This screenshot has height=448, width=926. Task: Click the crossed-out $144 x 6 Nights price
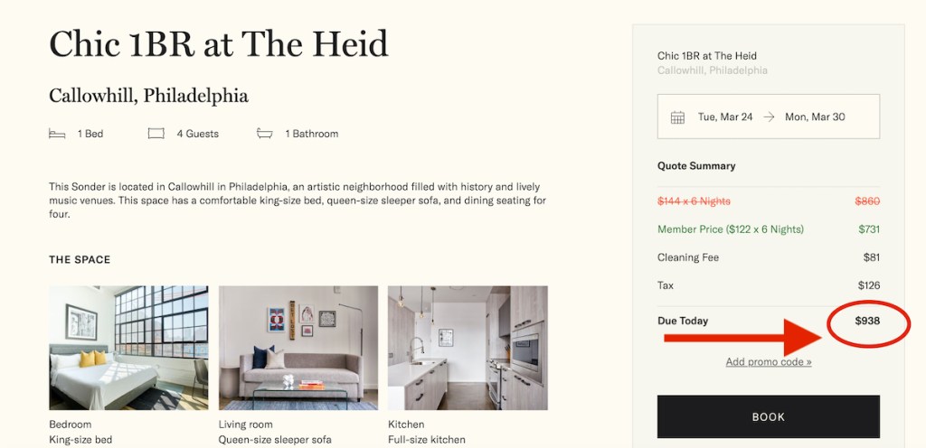point(694,201)
